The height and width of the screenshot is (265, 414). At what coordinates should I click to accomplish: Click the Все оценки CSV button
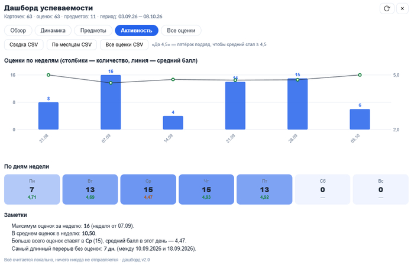124,44
